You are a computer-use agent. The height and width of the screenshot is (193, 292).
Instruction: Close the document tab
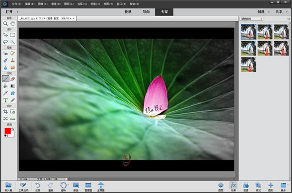click(73, 19)
